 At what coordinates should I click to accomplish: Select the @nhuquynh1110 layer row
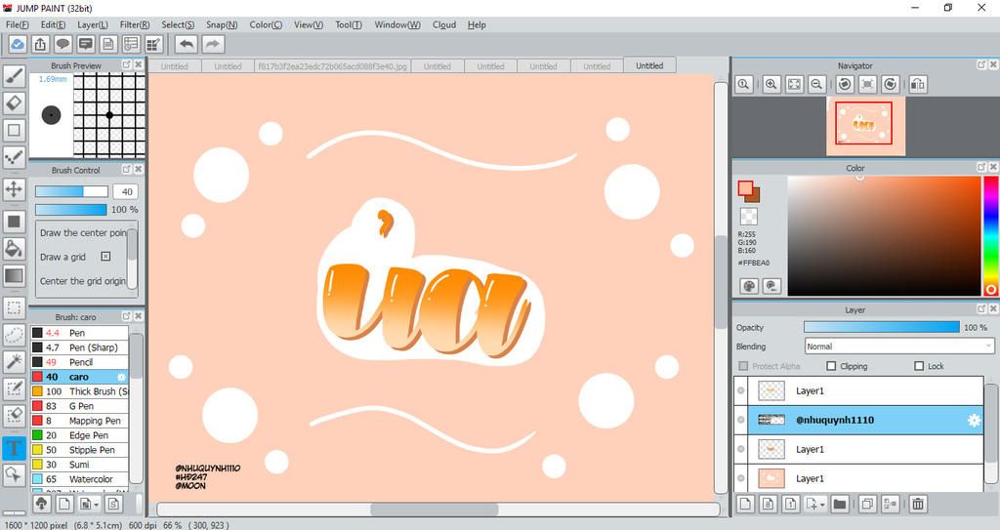pyautogui.click(x=858, y=421)
